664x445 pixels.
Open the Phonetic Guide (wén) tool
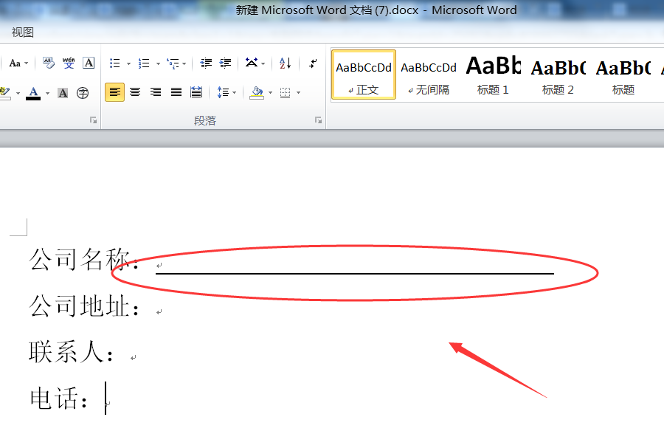(x=69, y=63)
